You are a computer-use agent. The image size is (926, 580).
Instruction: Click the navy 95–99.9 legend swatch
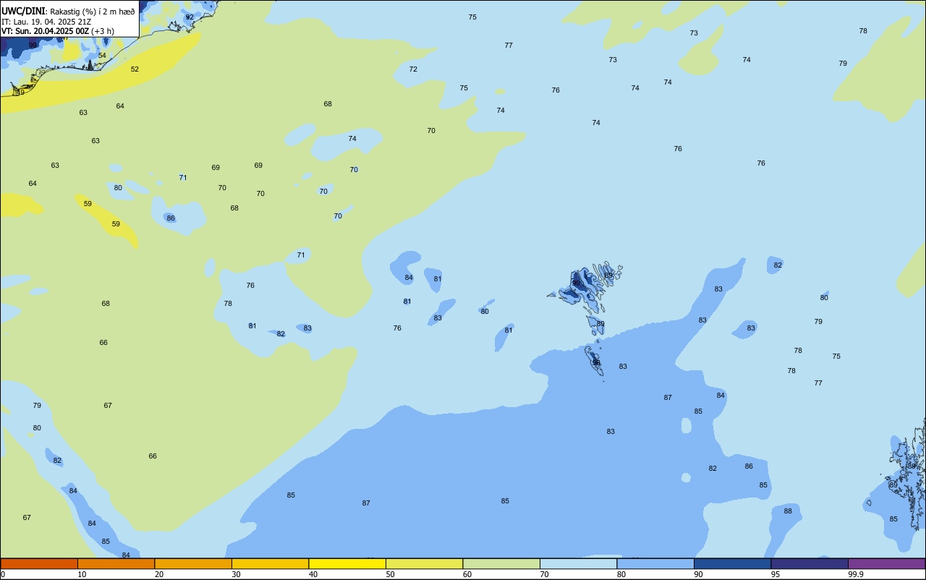(810, 563)
